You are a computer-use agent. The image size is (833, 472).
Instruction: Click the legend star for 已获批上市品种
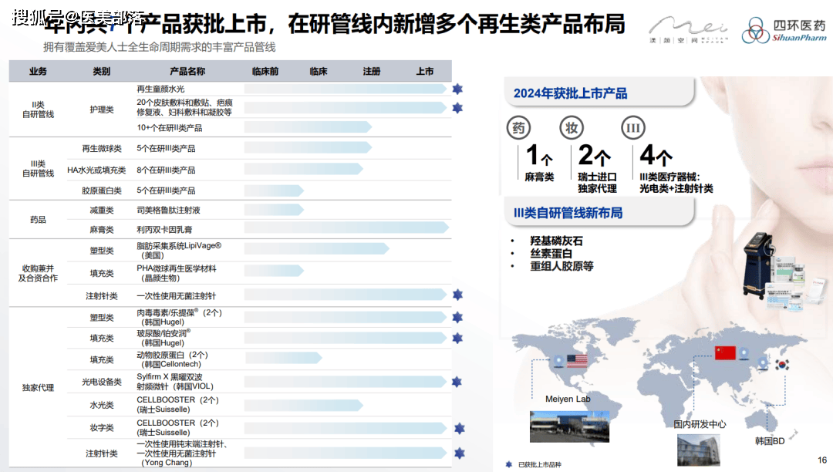click(509, 464)
